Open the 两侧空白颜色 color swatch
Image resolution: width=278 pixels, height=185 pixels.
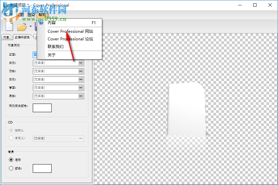click(x=42, y=108)
